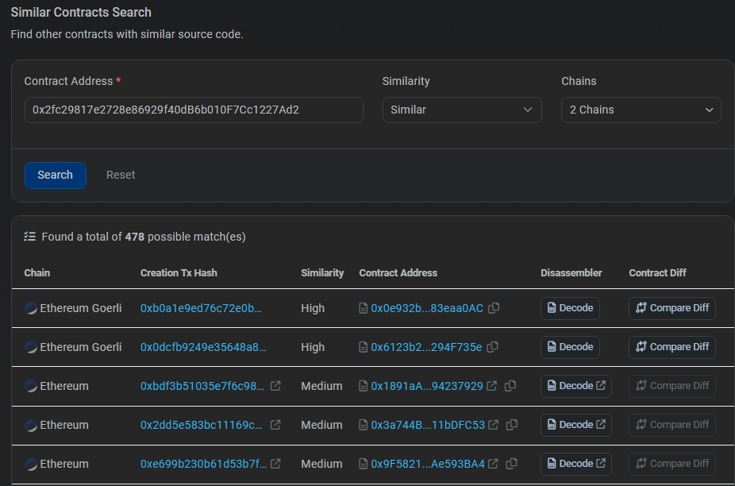Copy address 0x6123b2...294F735e icon

(492, 347)
